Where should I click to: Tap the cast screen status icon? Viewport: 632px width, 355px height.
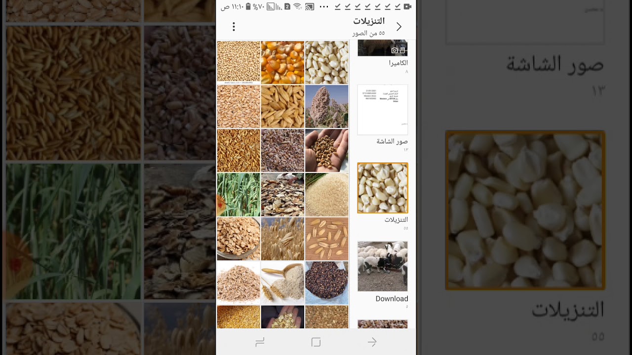point(310,6)
